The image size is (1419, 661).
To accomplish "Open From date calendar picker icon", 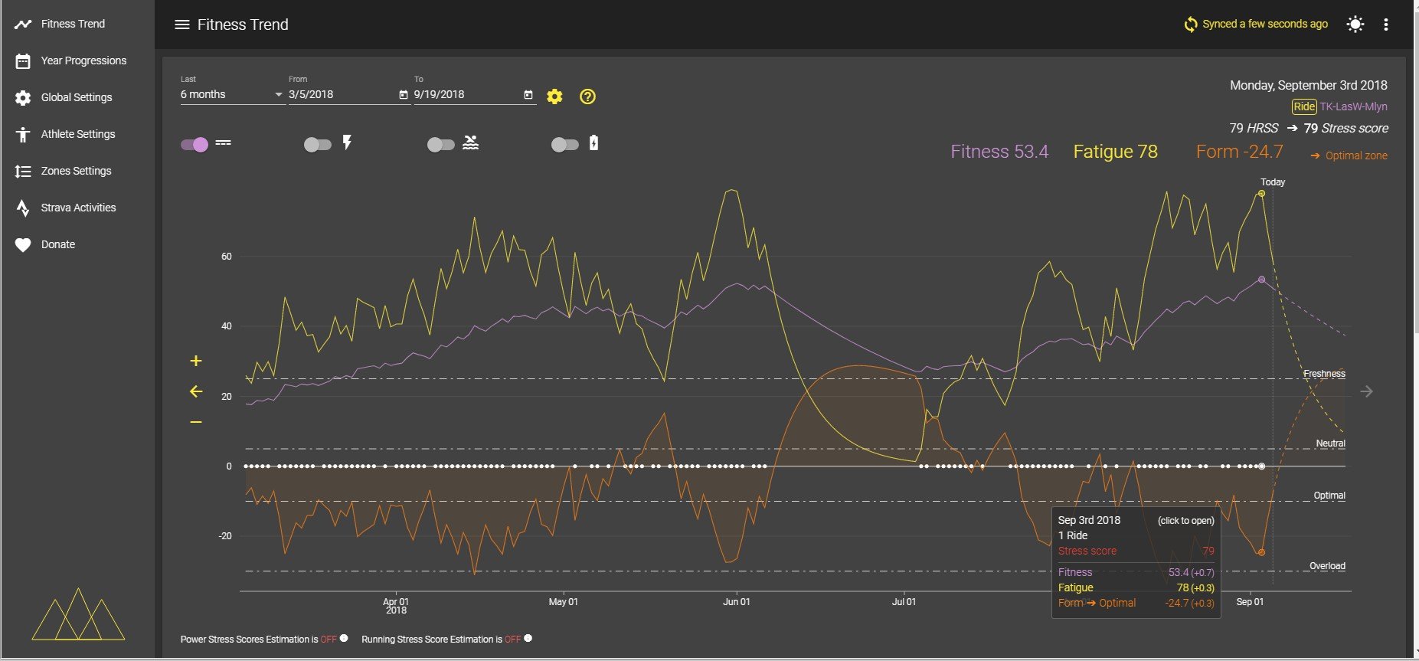I will coord(404,95).
